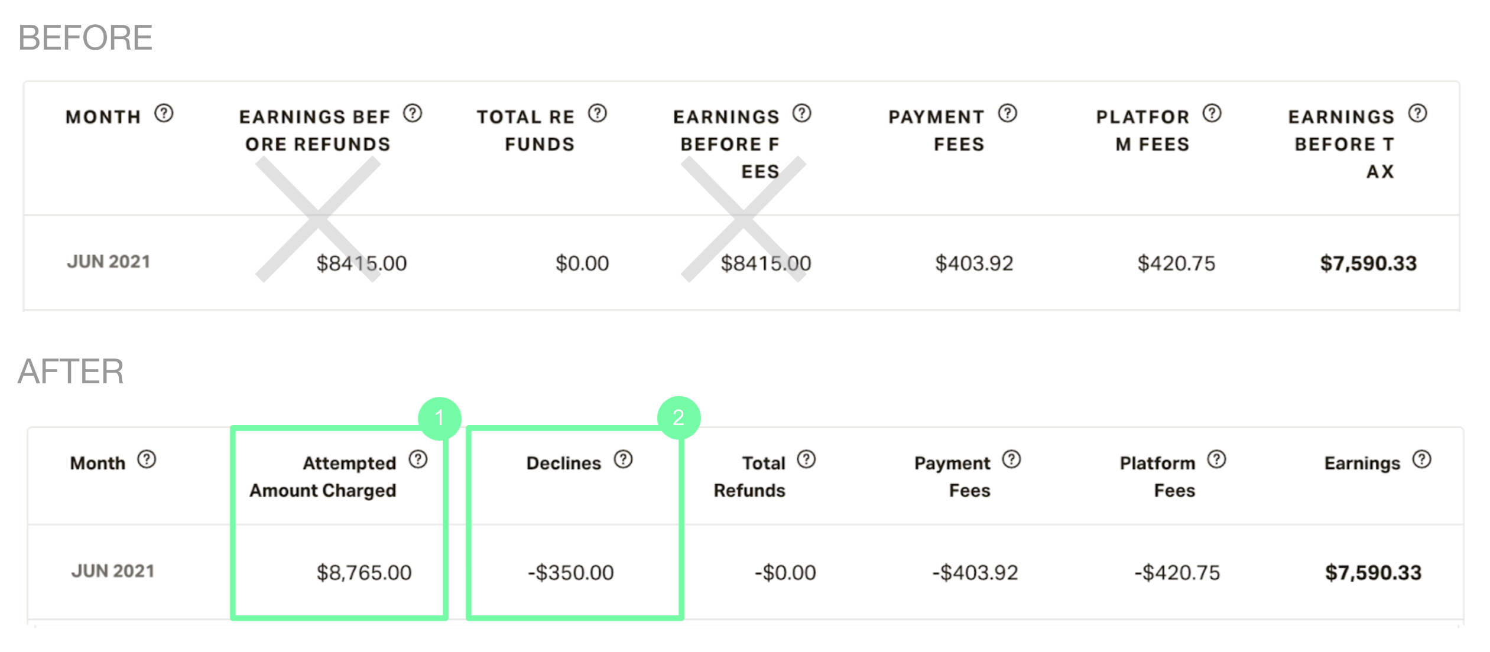Click help icon next to Earnings header
Image resolution: width=1490 pixels, height=652 pixels.
(1422, 459)
